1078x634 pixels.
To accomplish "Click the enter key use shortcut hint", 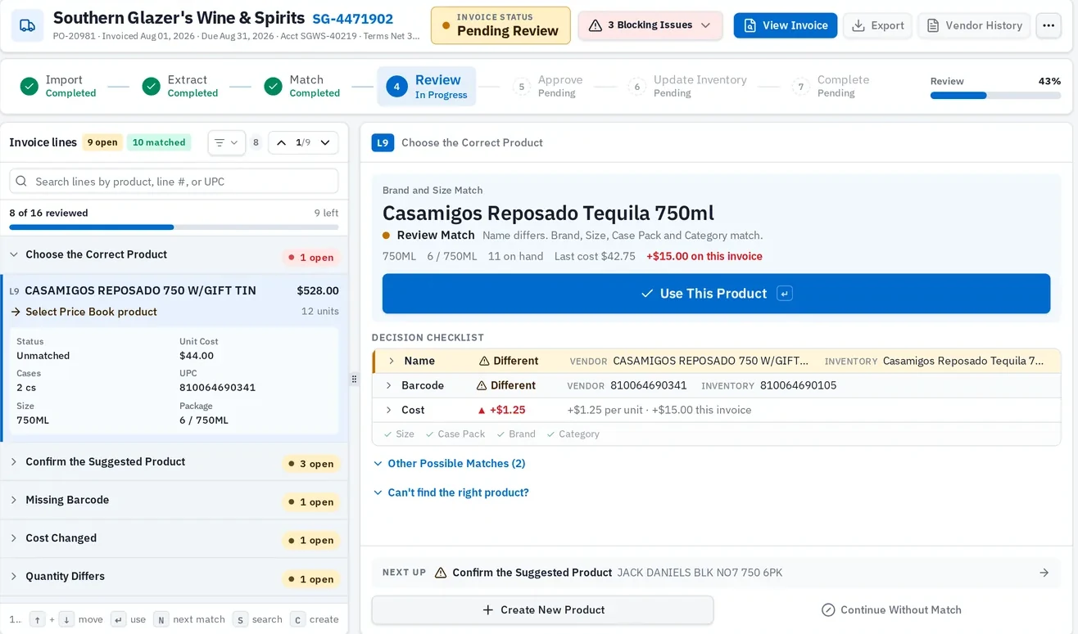I will click(118, 619).
